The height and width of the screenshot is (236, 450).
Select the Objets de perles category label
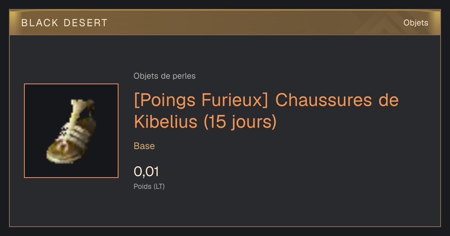[x=165, y=76]
